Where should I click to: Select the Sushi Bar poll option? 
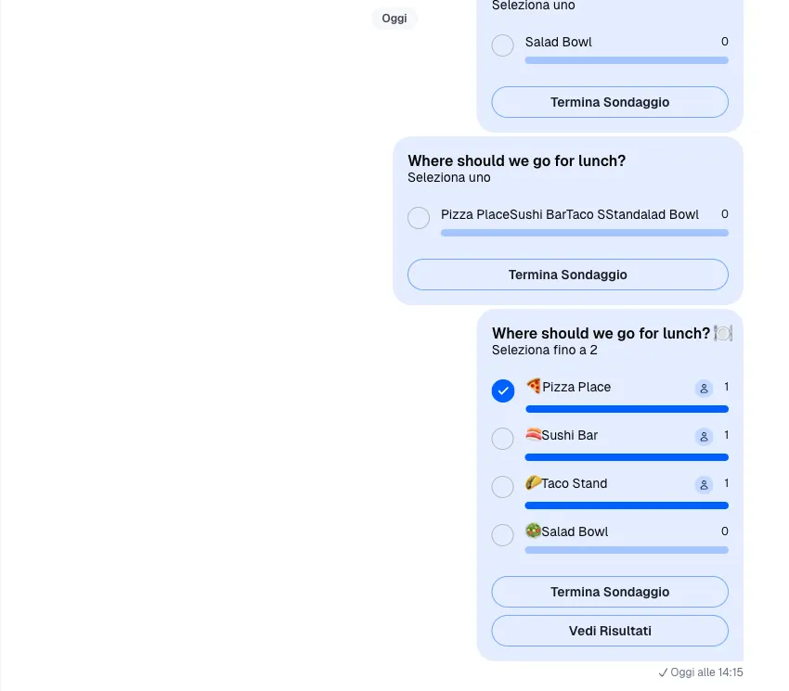[x=503, y=439]
